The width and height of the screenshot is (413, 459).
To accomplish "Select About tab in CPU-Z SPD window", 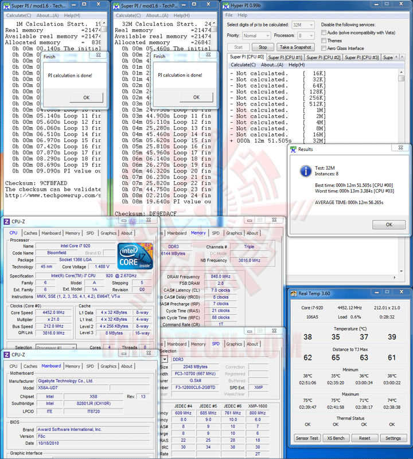I will (252, 344).
